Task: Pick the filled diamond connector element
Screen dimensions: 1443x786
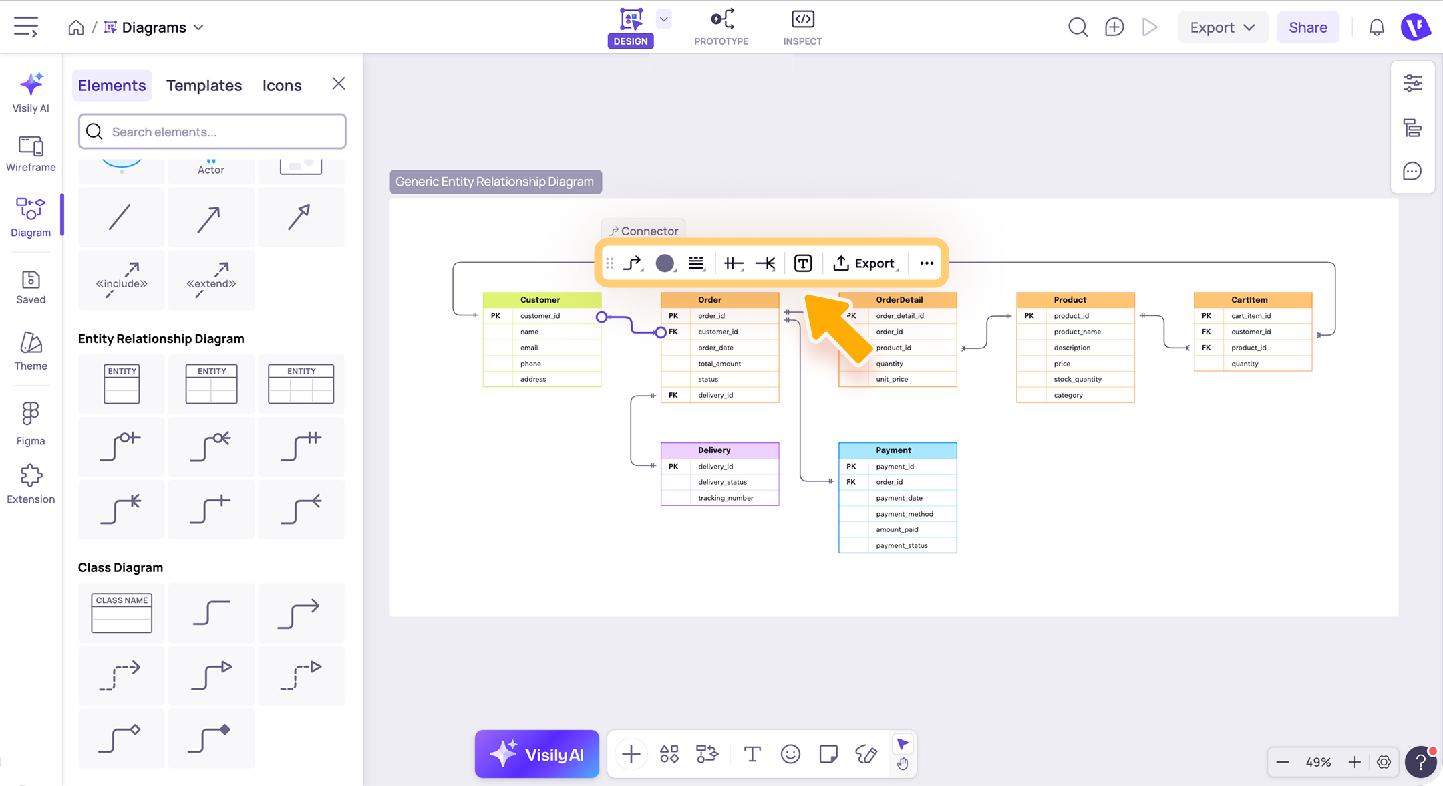Action: tap(211, 739)
